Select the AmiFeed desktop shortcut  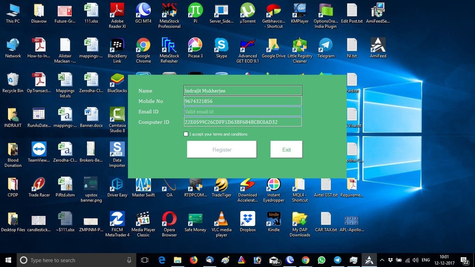tap(378, 48)
